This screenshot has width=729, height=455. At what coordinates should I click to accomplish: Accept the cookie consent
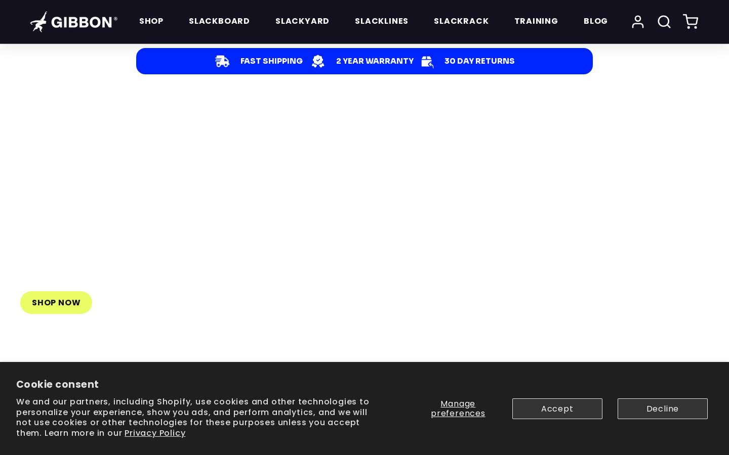(557, 408)
